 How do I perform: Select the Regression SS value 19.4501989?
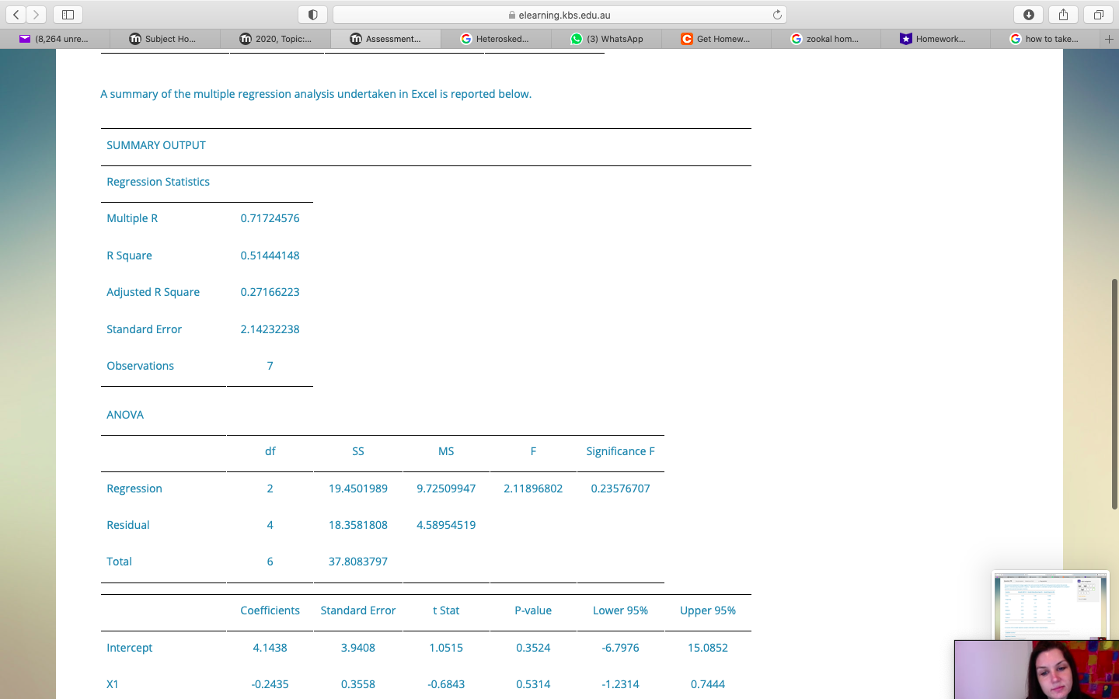pos(358,489)
